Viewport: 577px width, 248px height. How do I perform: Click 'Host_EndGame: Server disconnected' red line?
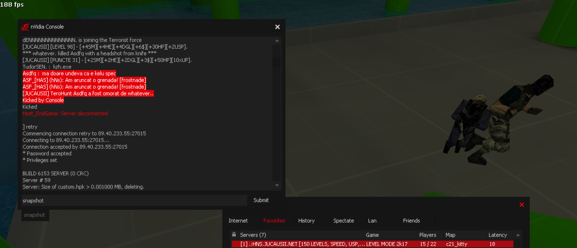point(65,113)
